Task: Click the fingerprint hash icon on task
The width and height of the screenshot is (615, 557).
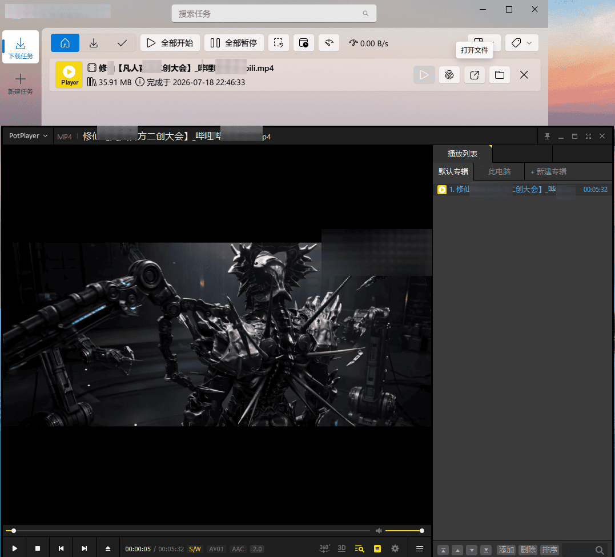Action: click(449, 75)
